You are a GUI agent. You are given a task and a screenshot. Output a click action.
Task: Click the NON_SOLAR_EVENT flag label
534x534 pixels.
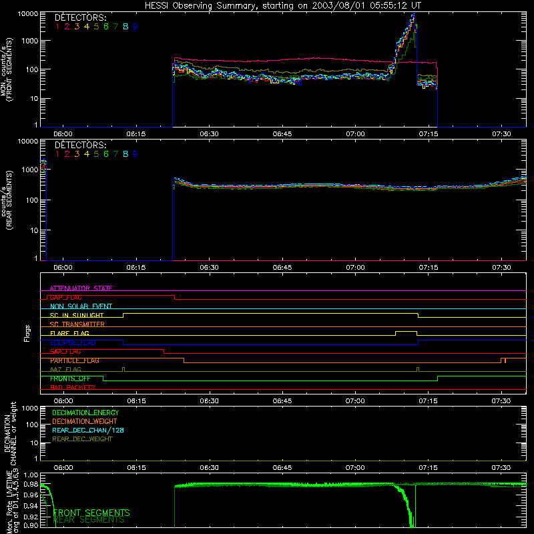pyautogui.click(x=81, y=306)
